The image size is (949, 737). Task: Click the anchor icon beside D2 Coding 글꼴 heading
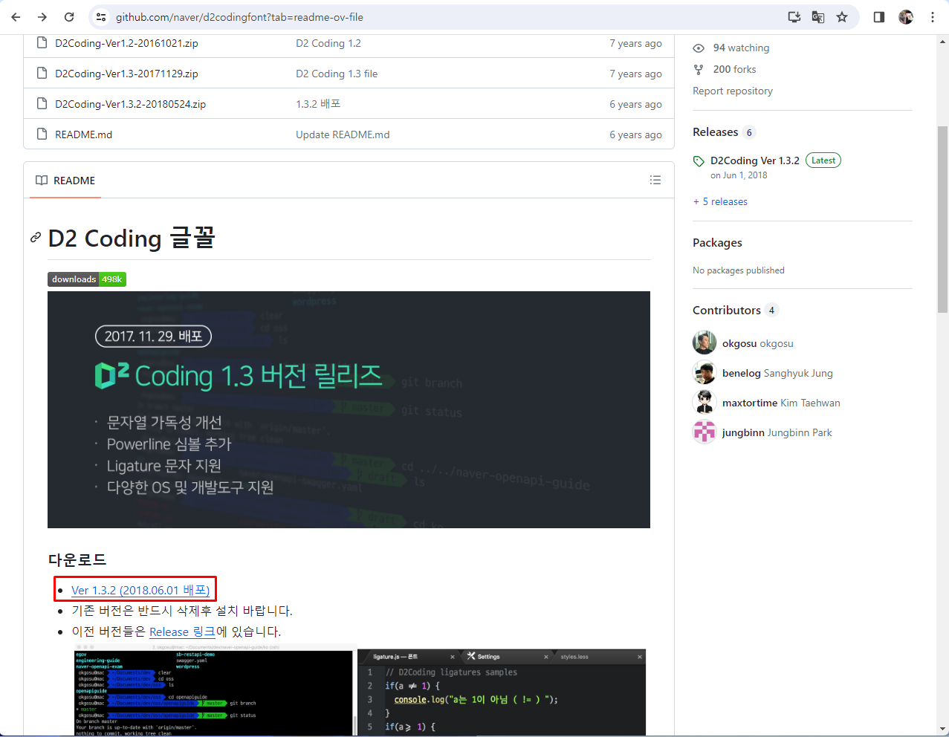[x=35, y=238]
